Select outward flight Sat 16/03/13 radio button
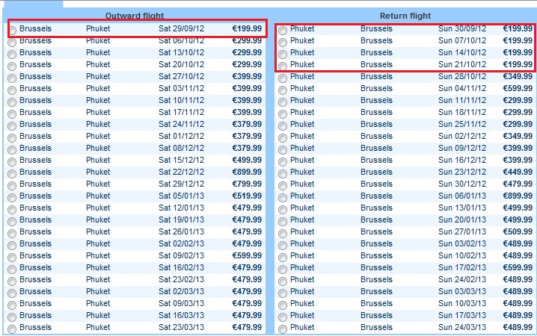This screenshot has width=537, height=336. pyautogui.click(x=12, y=317)
